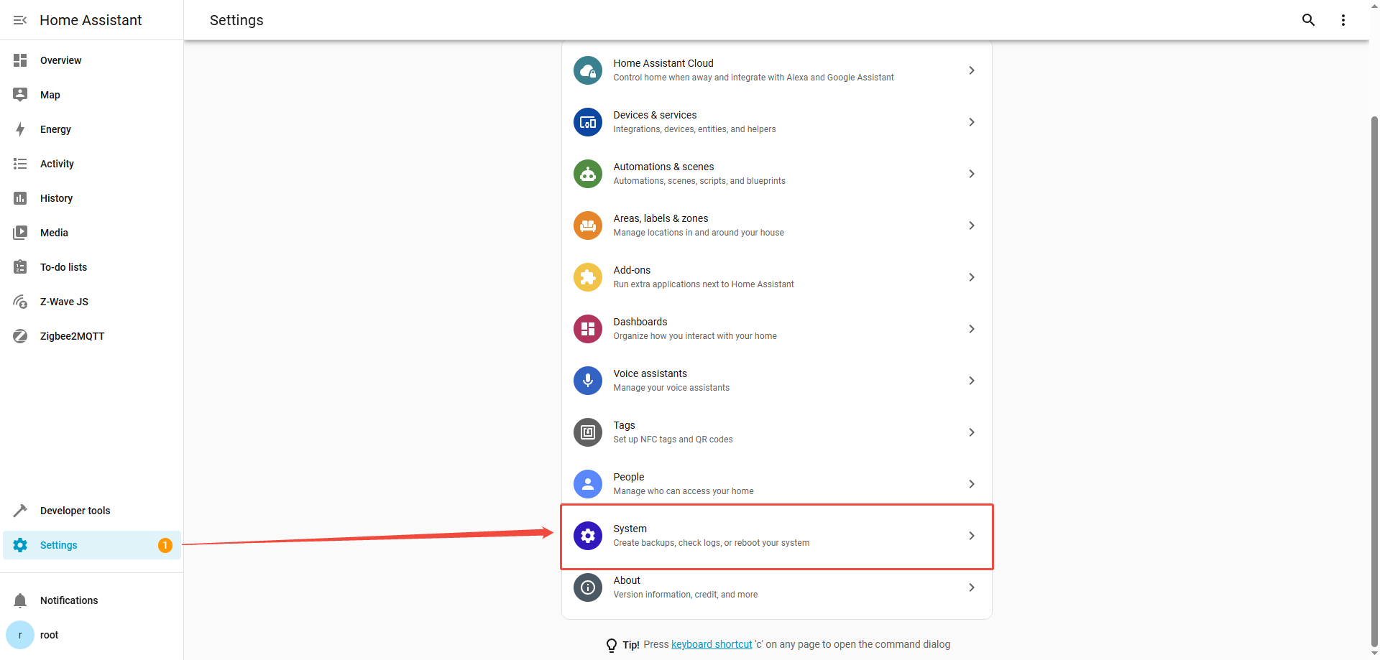1380x660 pixels.
Task: Expand the System row chevron arrow
Action: 971,536
